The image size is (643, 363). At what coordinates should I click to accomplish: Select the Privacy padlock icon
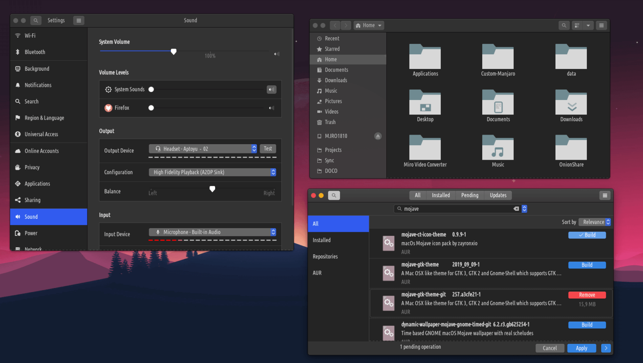coord(17,167)
